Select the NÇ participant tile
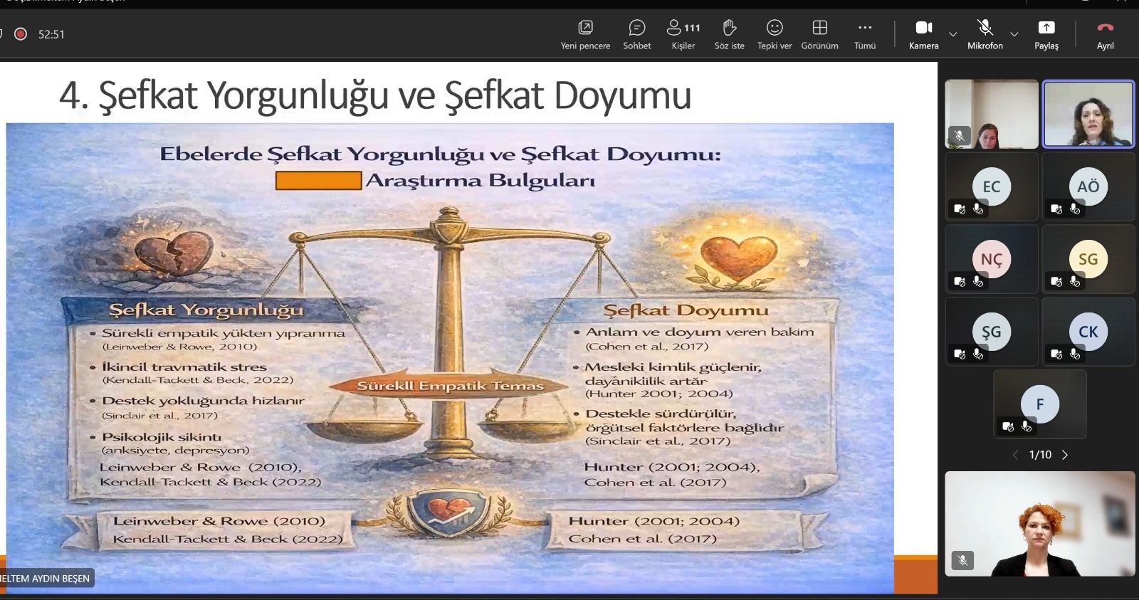Image resolution: width=1139 pixels, height=600 pixels. (x=991, y=259)
